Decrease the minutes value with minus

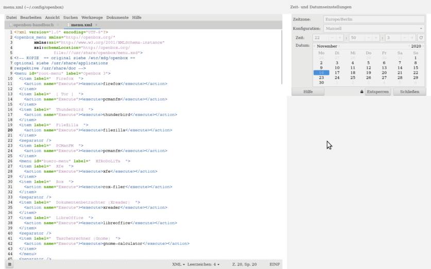[368, 38]
